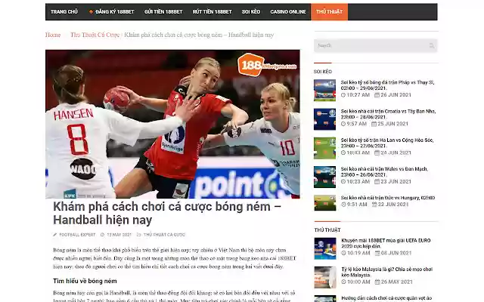Click clock icon beside 9:51 AM
This screenshot has width=484, height=302.
point(343,205)
